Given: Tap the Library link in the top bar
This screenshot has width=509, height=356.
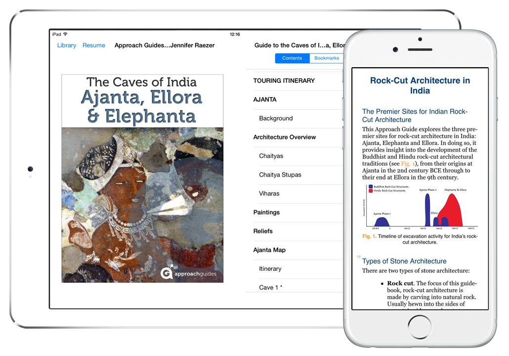Looking at the screenshot, I should pyautogui.click(x=66, y=45).
